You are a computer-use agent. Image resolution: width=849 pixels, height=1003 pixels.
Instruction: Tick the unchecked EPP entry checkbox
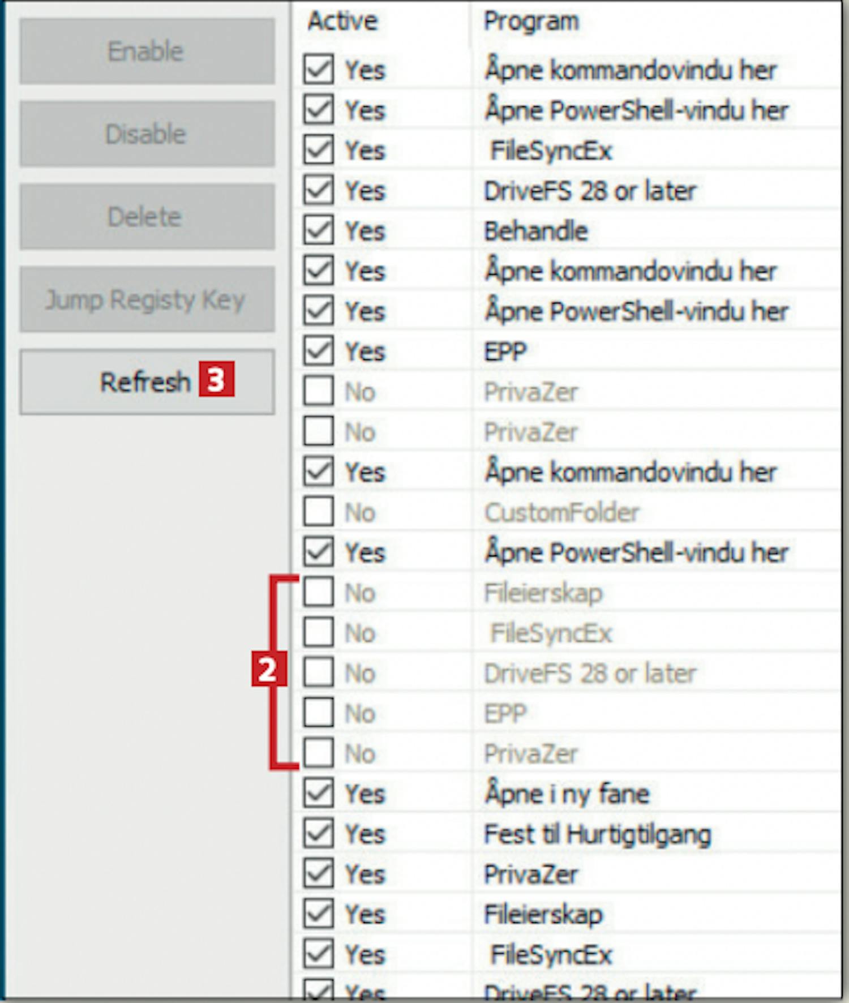tap(318, 713)
